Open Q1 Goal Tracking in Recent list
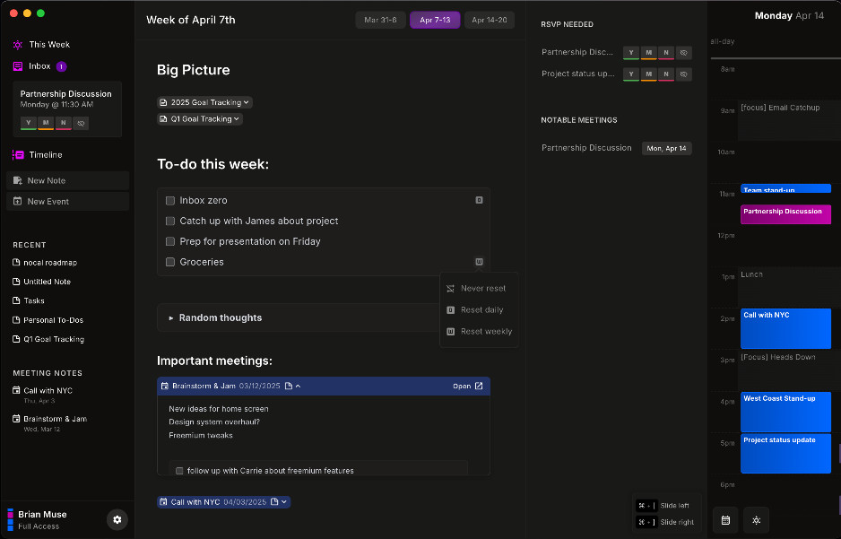 [x=48, y=340]
